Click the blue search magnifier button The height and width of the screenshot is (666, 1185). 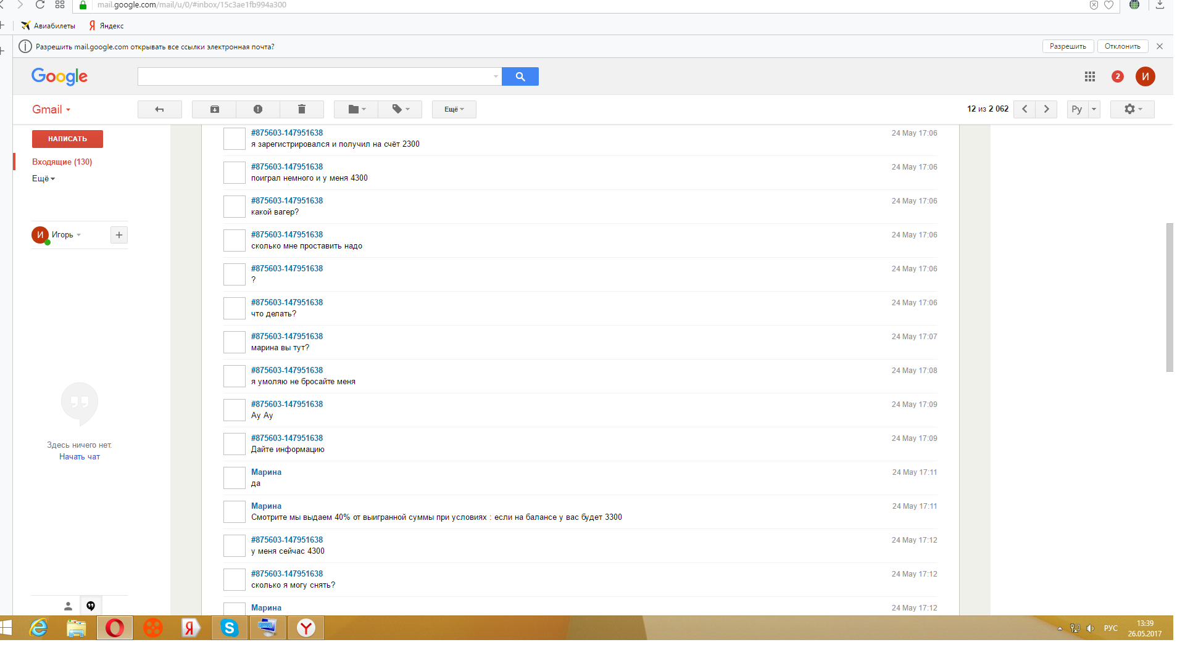520,76
